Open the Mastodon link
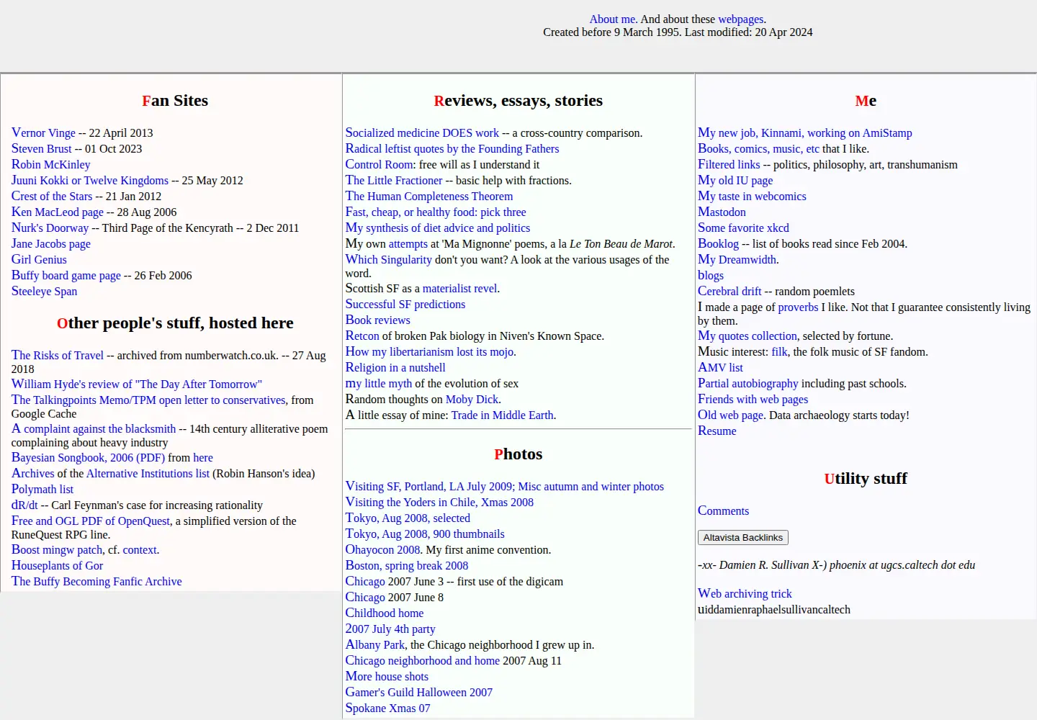 722,212
